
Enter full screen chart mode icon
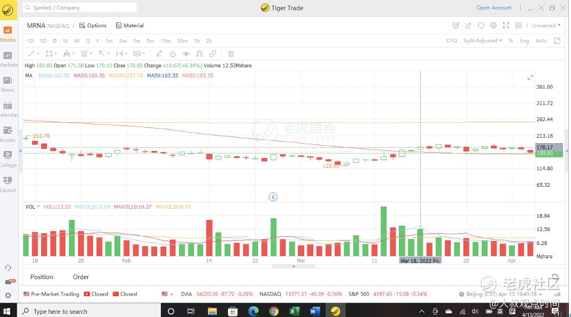(506, 26)
